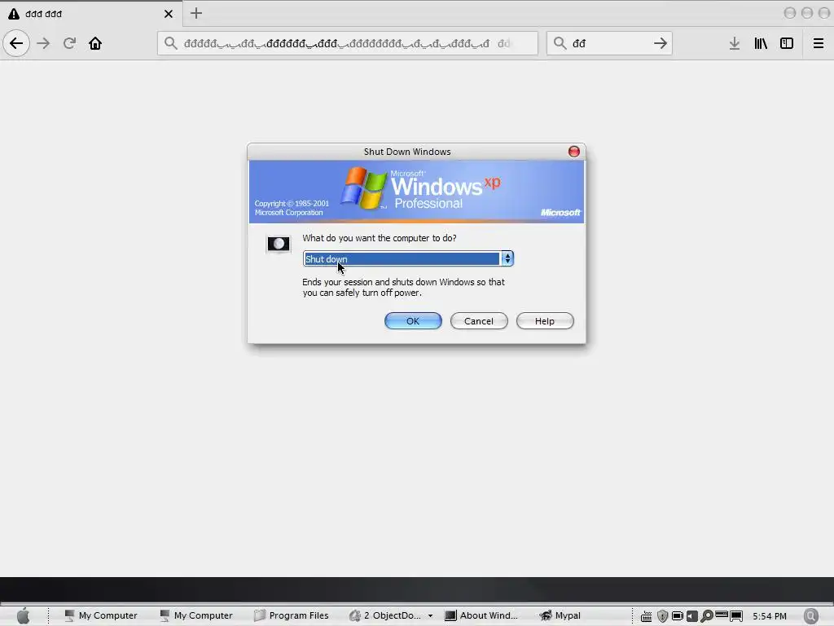834x626 pixels.
Task: Toggle the browser sidebar
Action: [x=787, y=43]
